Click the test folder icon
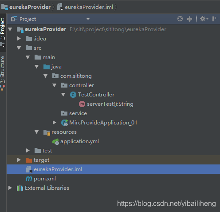Image resolution: width=220 pixels, height=212 pixels. [x=38, y=151]
